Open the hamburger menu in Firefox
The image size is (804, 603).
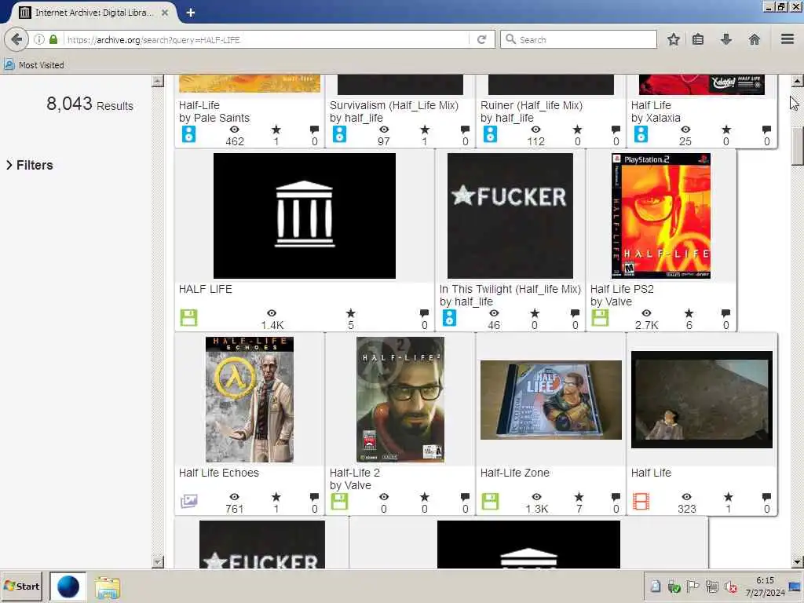788,39
